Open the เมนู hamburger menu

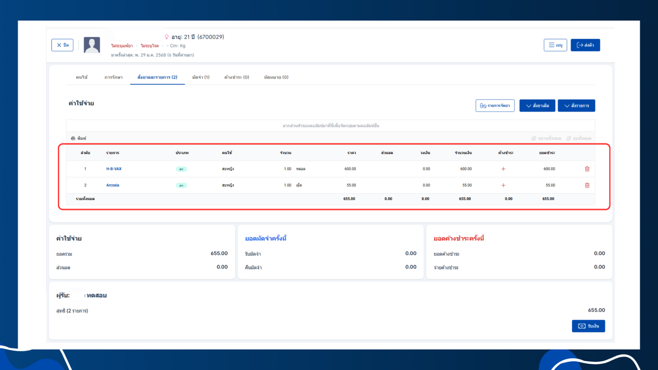point(555,45)
